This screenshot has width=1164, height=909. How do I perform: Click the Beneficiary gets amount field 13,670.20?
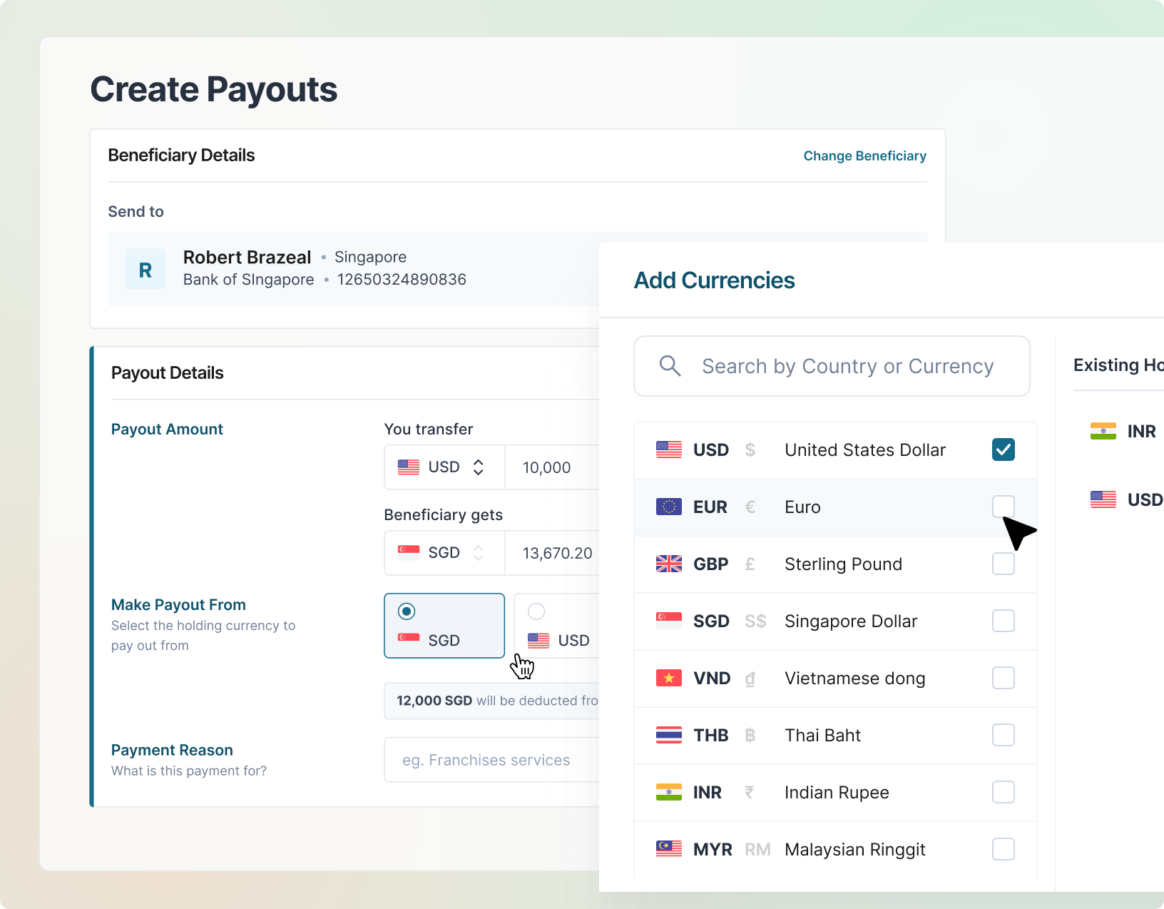(x=552, y=553)
